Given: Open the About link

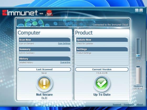Looking at the screenshot, I should click(140, 104).
